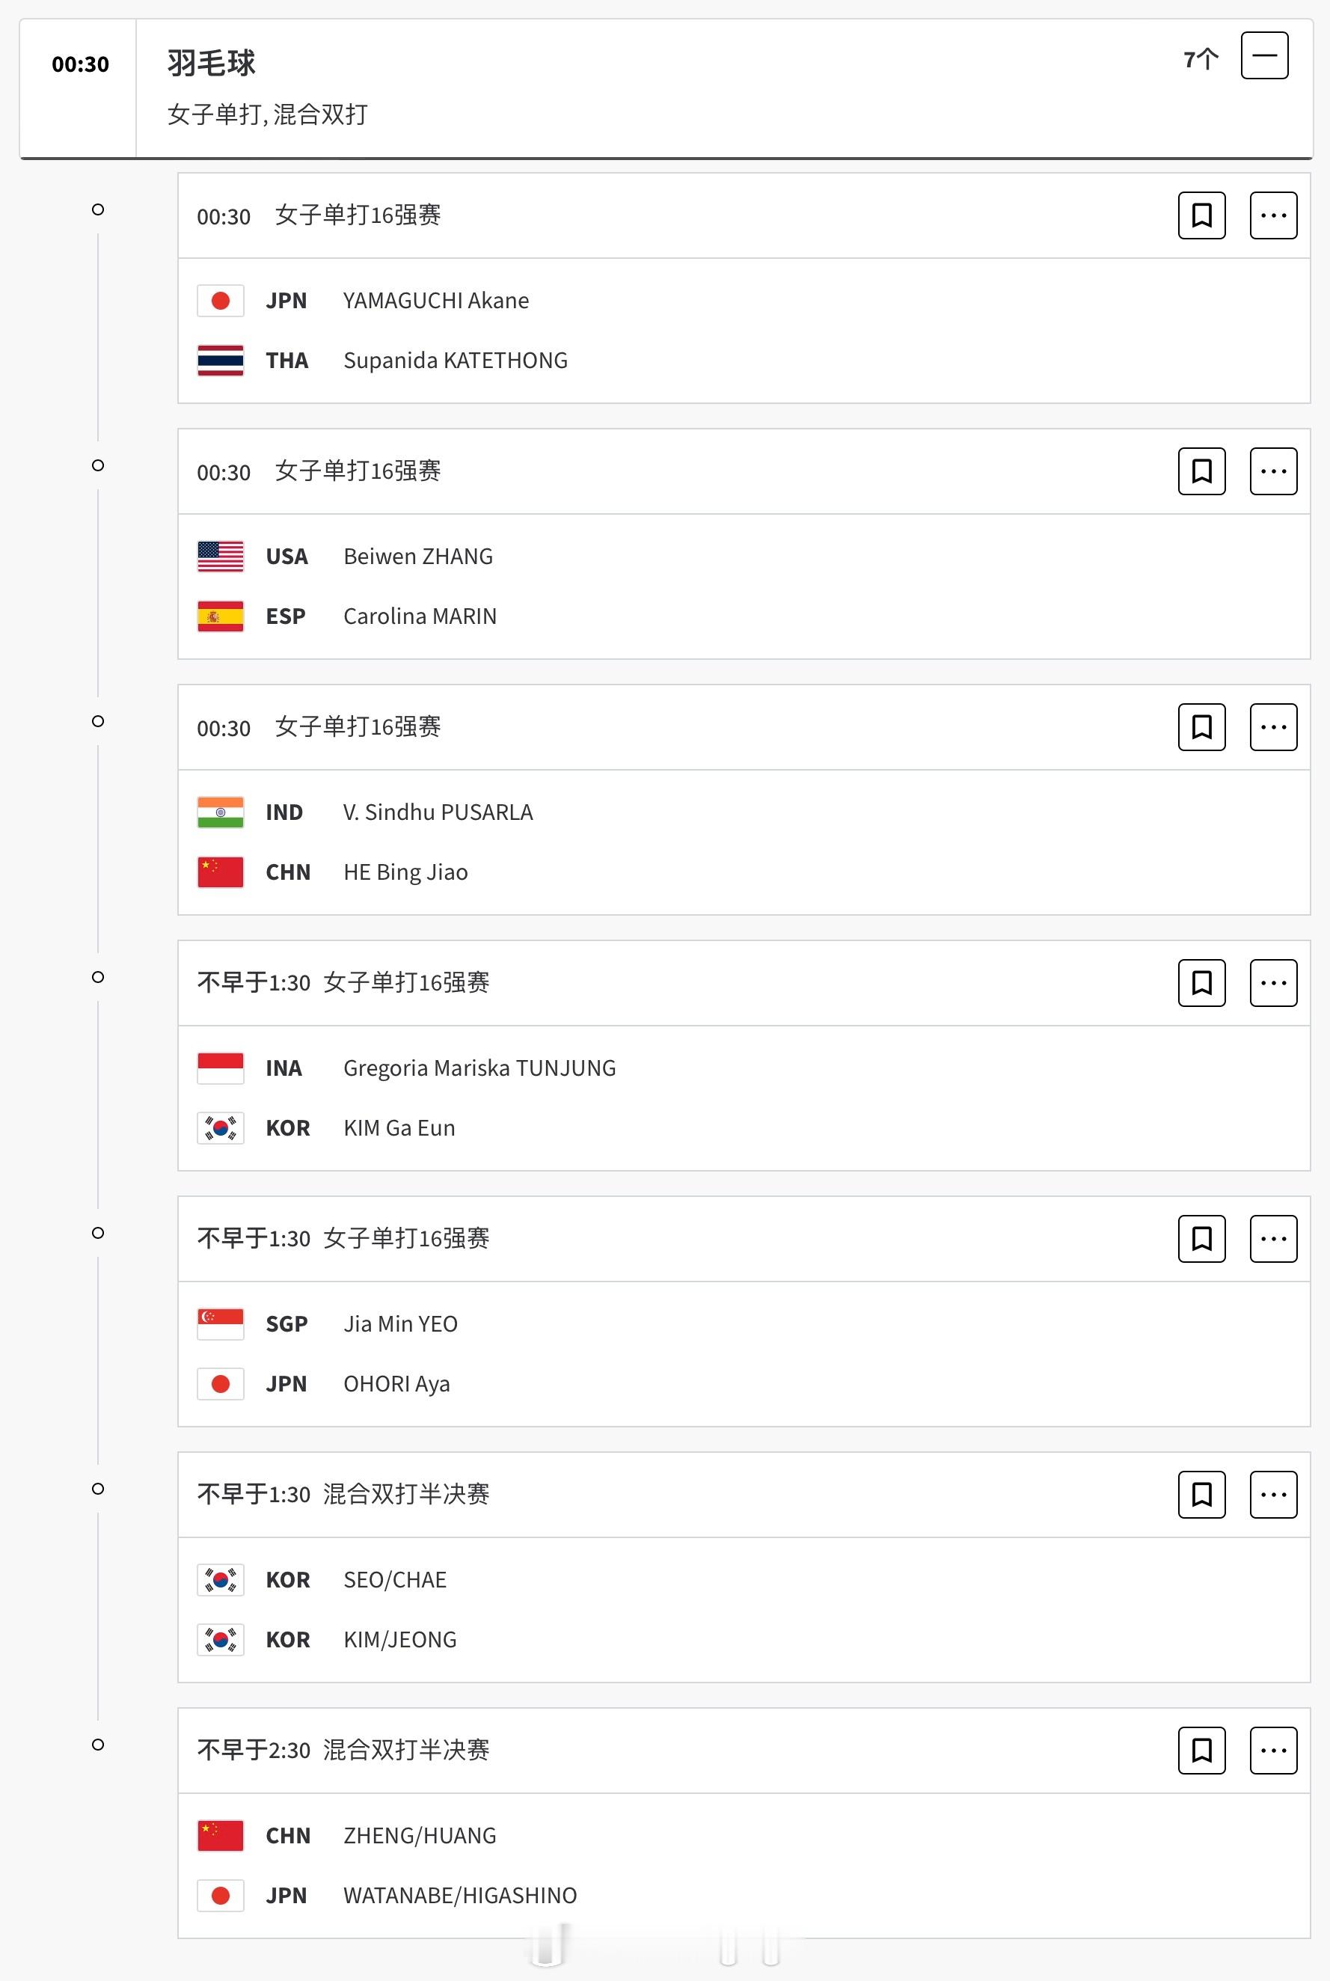Viewport: 1330px width, 1981px height.
Task: Open three-dot menu for ZHENG/HUANG semifinal
Action: point(1273,1751)
